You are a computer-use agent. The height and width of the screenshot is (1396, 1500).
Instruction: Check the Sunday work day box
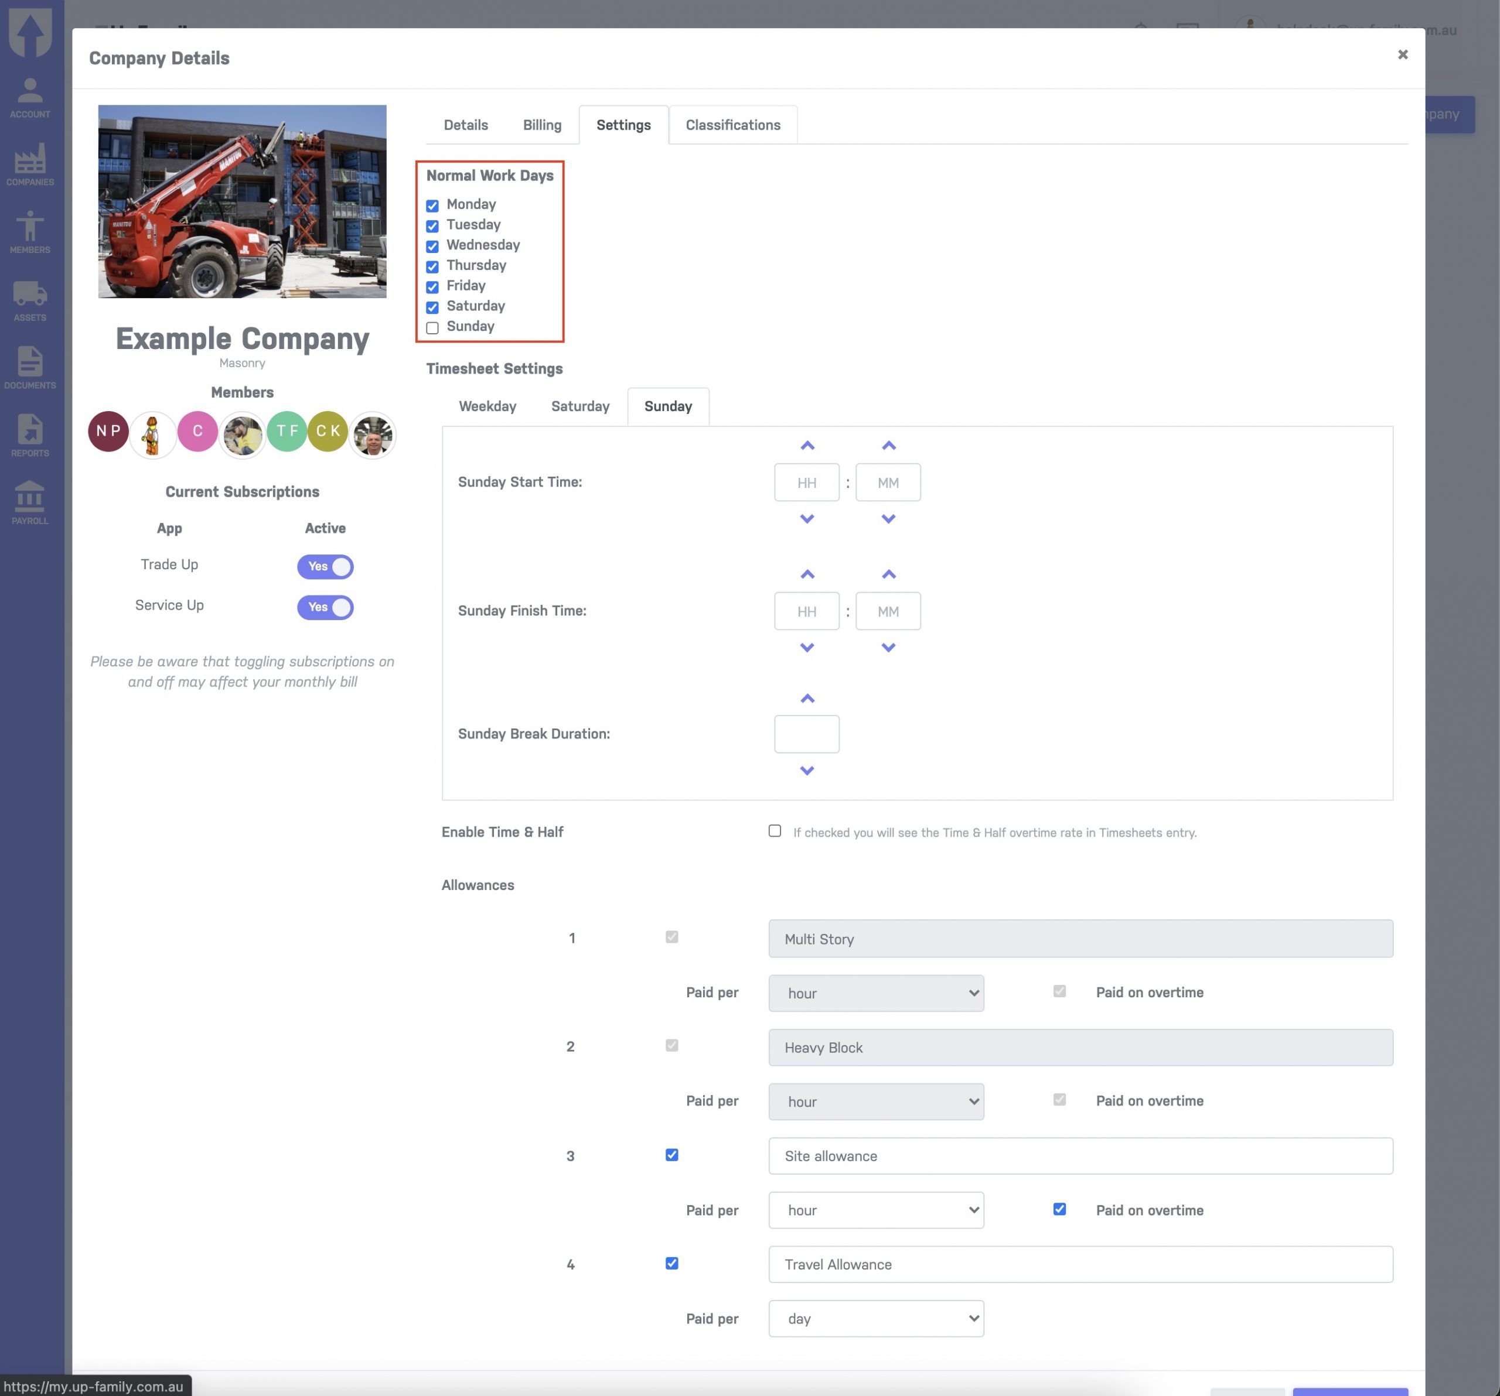(432, 327)
